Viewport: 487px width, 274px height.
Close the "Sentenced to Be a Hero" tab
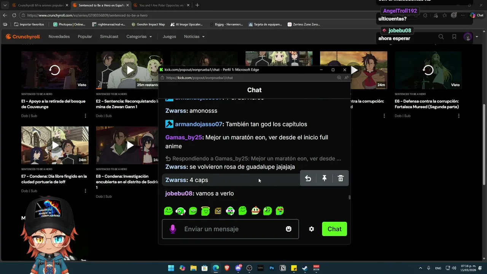click(127, 5)
